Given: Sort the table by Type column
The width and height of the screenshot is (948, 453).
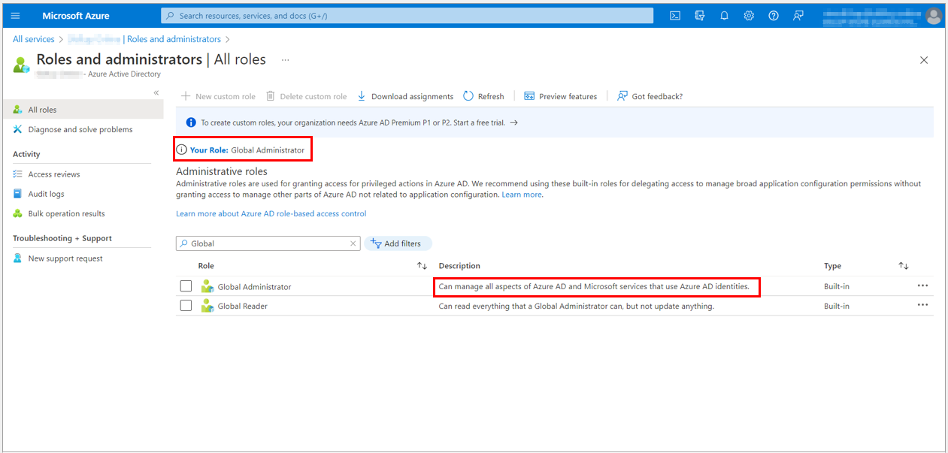Looking at the screenshot, I should 904,266.
